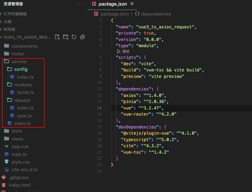
Task: Click the HTML icon beside index.html
Action: (4, 185)
